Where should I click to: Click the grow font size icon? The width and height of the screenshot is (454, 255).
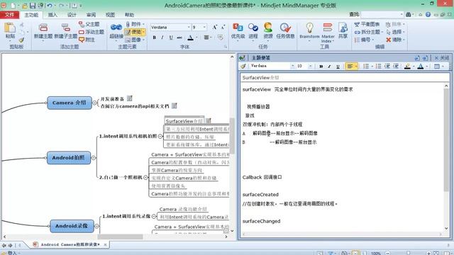tap(214, 27)
